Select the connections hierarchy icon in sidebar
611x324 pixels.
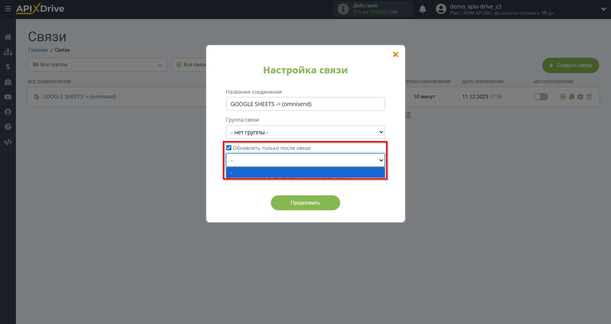(8, 52)
